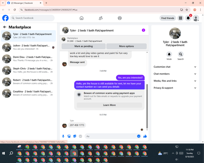Open the account profile avatar menu

pyautogui.click(x=196, y=18)
